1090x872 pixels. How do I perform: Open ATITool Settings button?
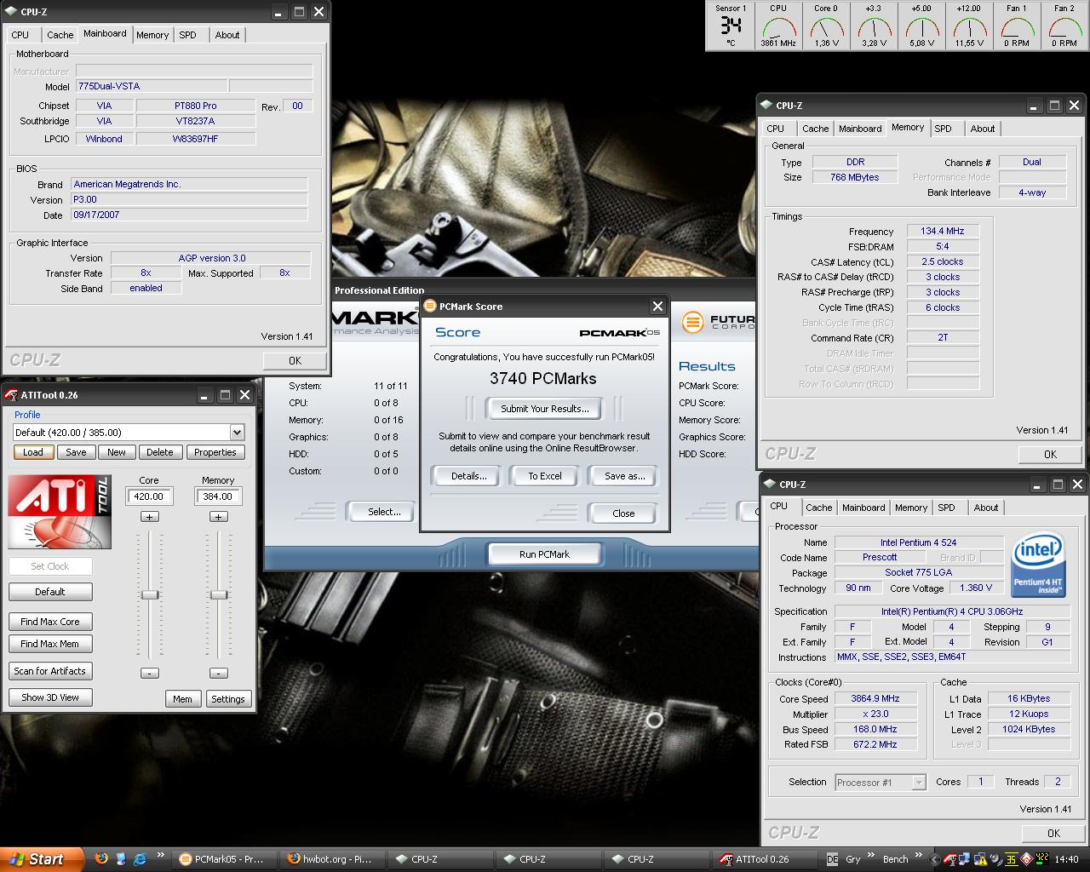[228, 699]
